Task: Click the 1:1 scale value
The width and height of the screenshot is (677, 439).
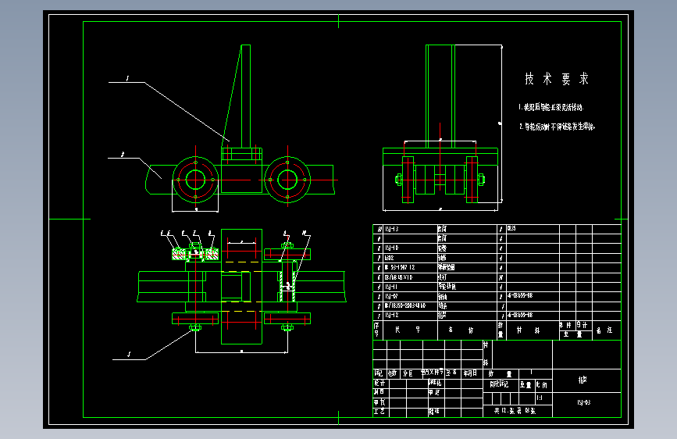Action: (540, 398)
